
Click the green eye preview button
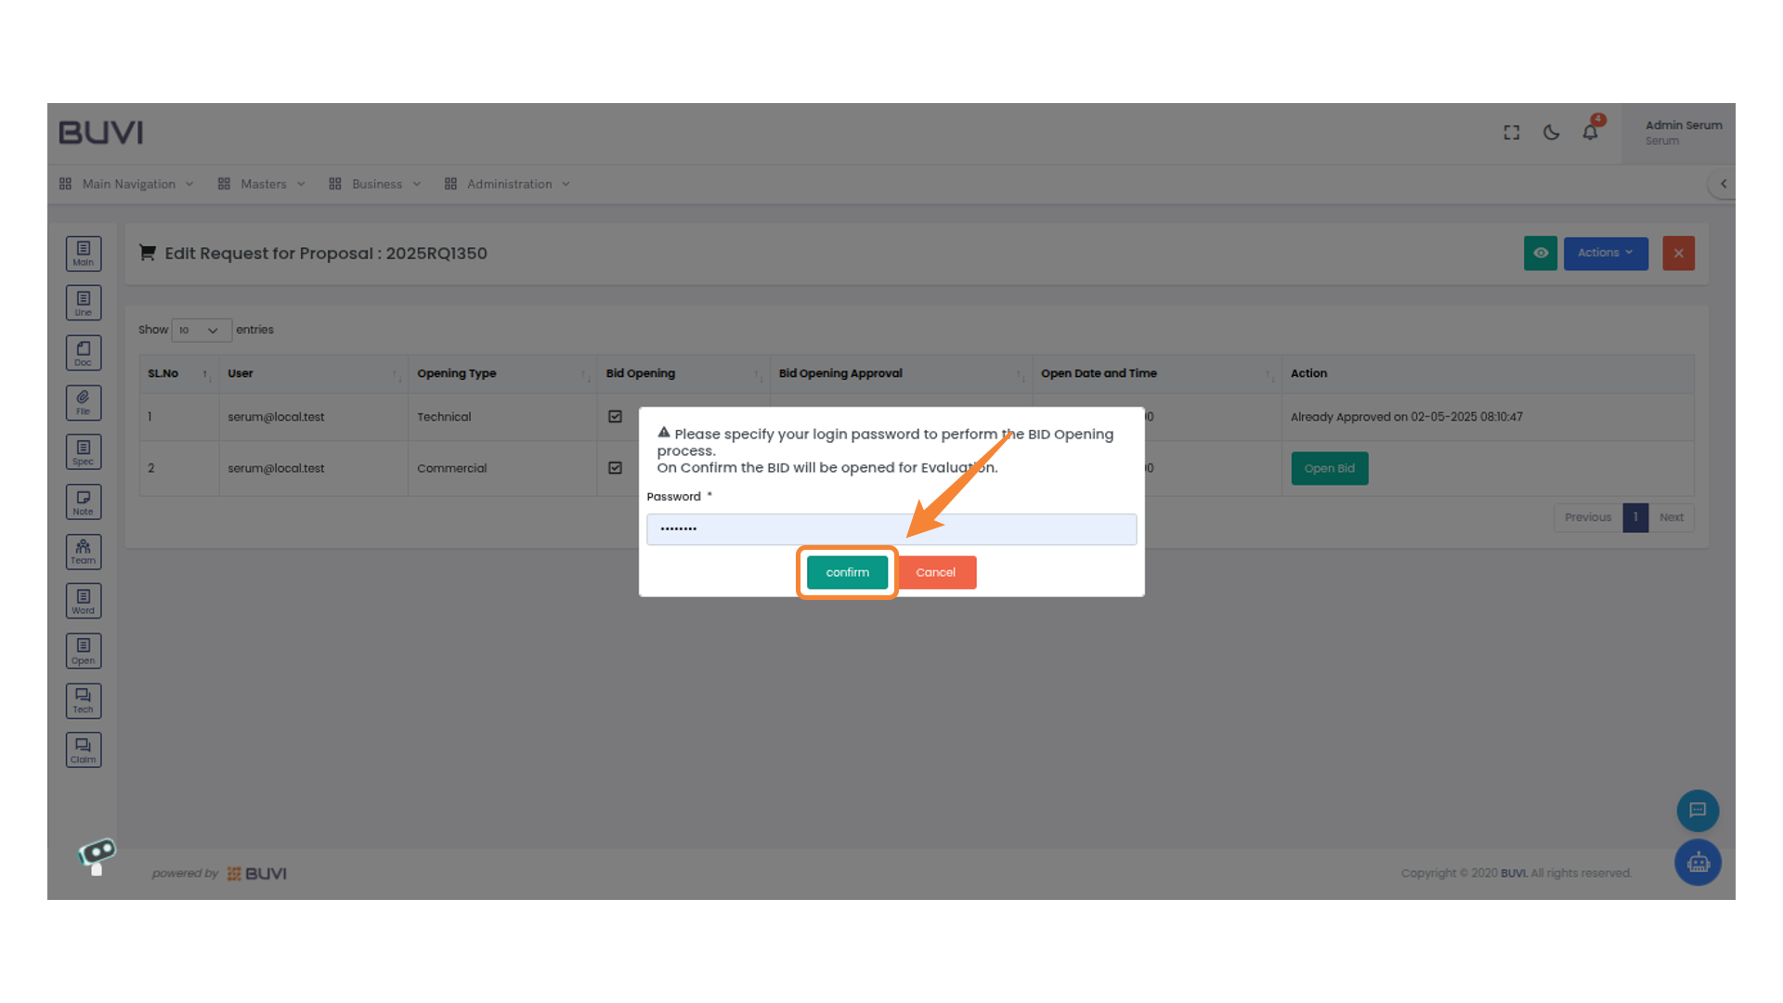(x=1541, y=253)
